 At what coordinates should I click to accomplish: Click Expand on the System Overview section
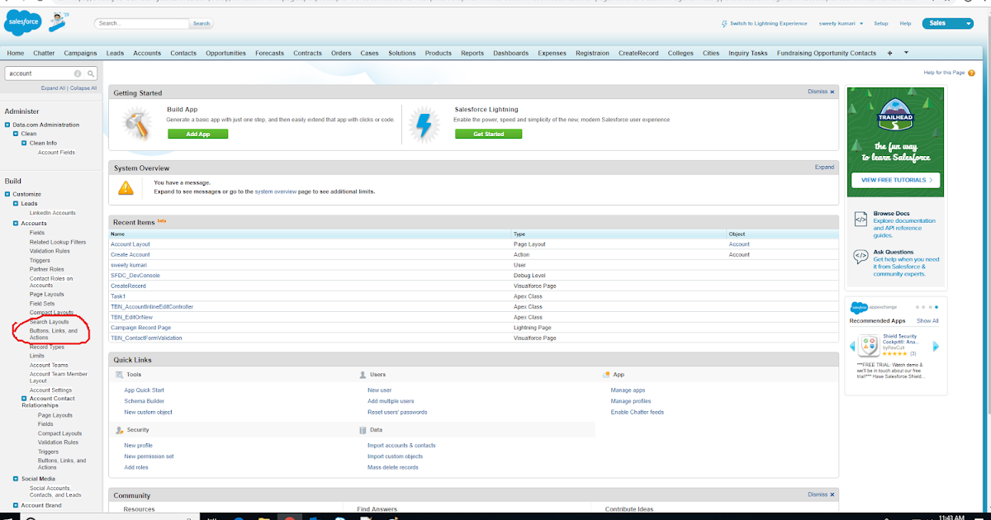(x=824, y=167)
